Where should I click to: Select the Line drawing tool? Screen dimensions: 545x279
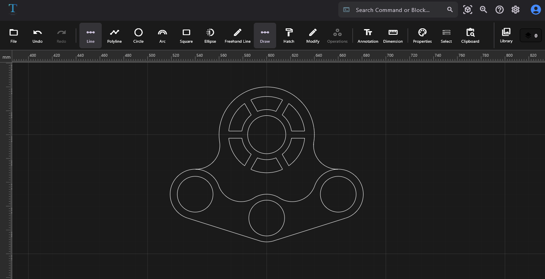point(91,35)
